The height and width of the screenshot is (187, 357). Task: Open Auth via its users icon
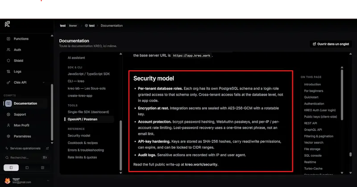8,50
